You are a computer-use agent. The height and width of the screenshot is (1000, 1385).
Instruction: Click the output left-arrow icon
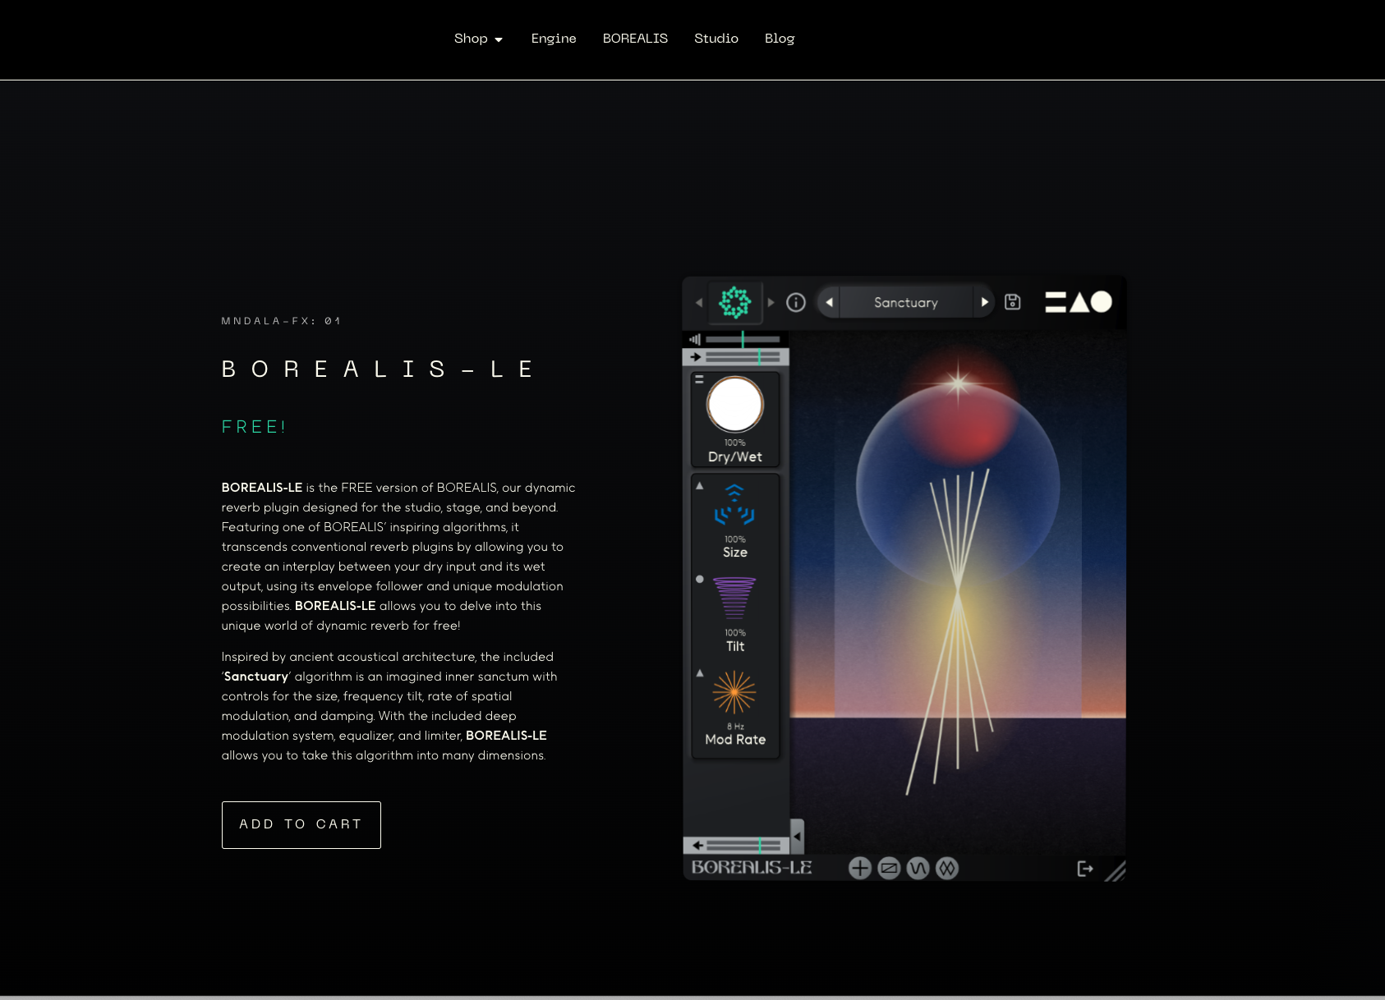point(697,846)
